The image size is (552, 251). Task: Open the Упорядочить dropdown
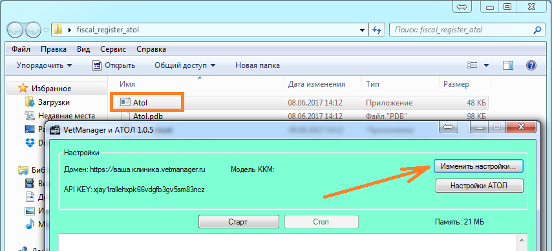pyautogui.click(x=44, y=65)
